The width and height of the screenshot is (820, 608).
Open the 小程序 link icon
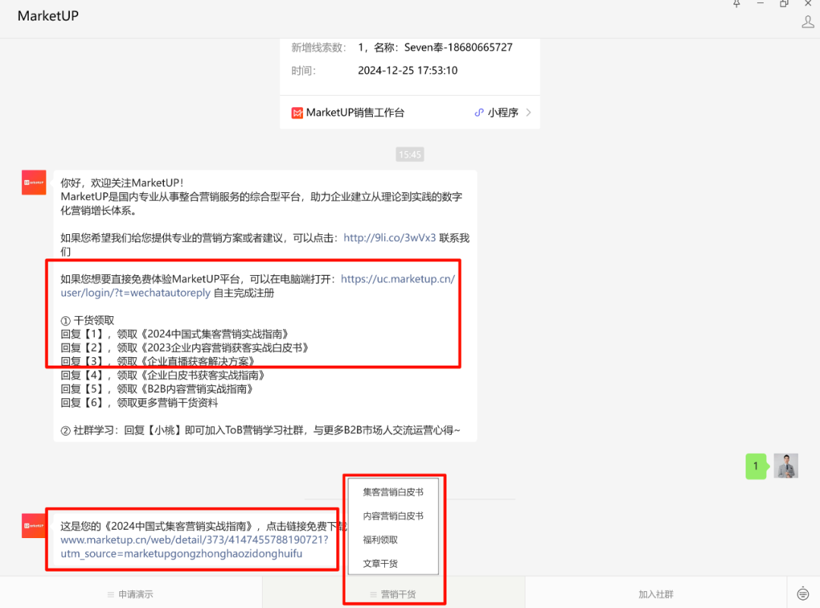click(478, 112)
